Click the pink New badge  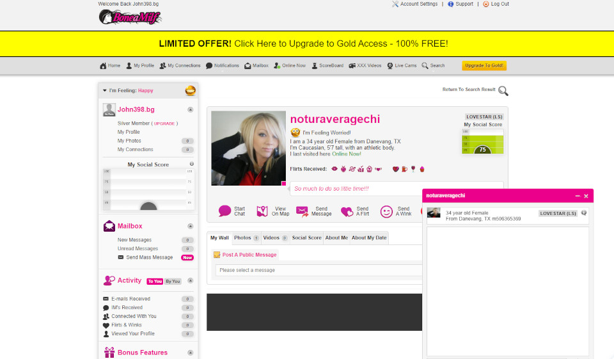point(187,257)
